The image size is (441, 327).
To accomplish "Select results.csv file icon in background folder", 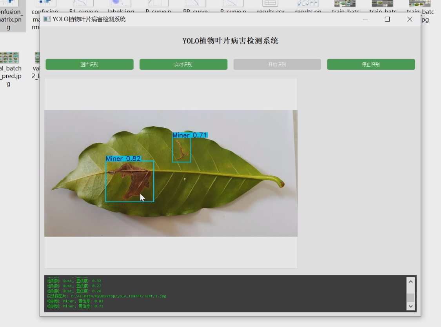I will (270, 6).
